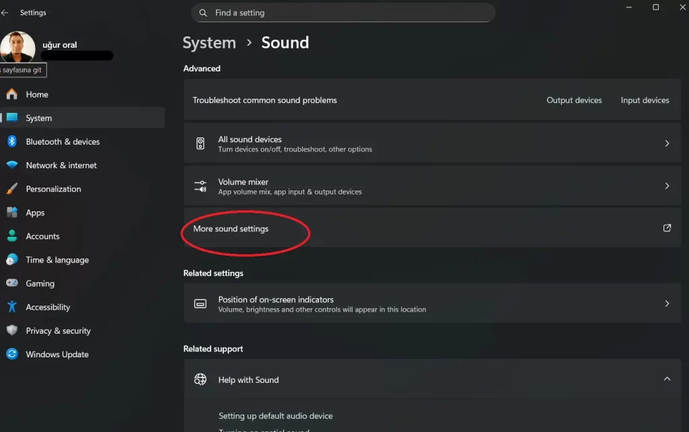Select the Bluetooth & devices icon
This screenshot has height=432, width=689.
tap(13, 141)
